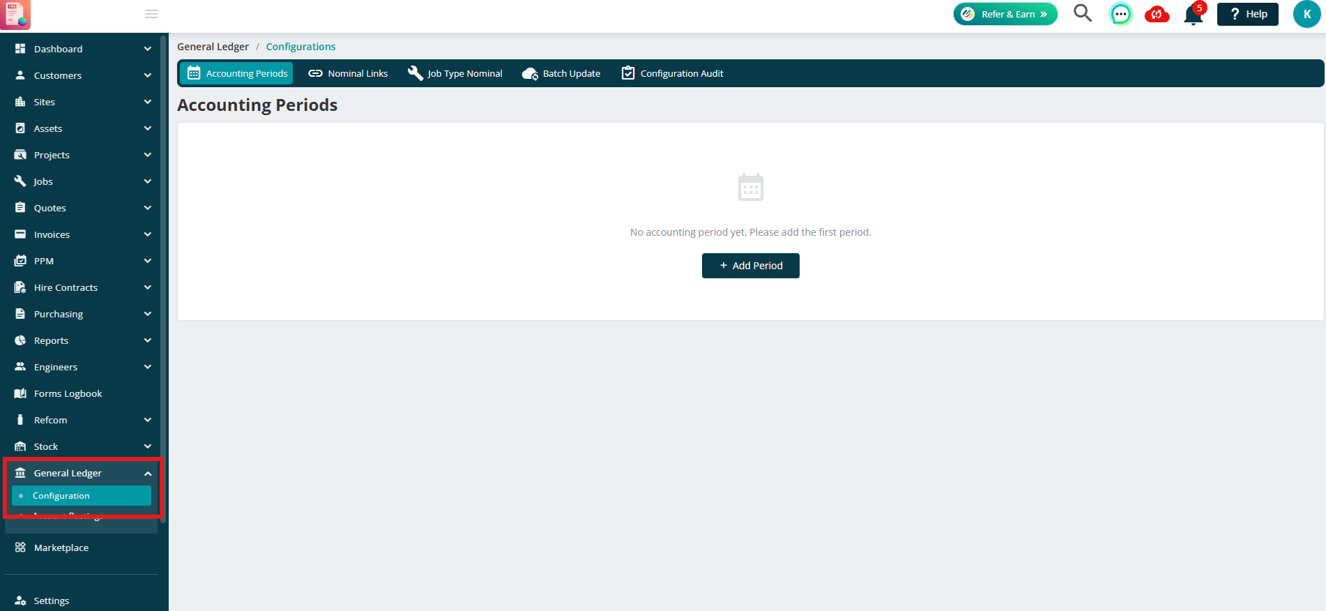Click the Help button

pyautogui.click(x=1247, y=14)
